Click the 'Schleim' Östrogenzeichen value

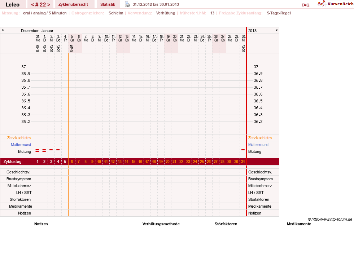pos(116,13)
